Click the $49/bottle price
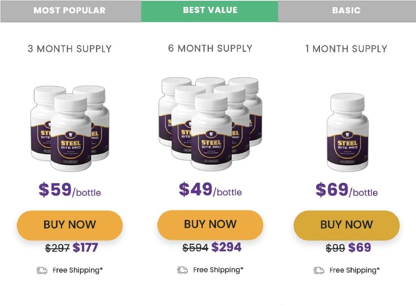This screenshot has width=416, height=305. 210,189
